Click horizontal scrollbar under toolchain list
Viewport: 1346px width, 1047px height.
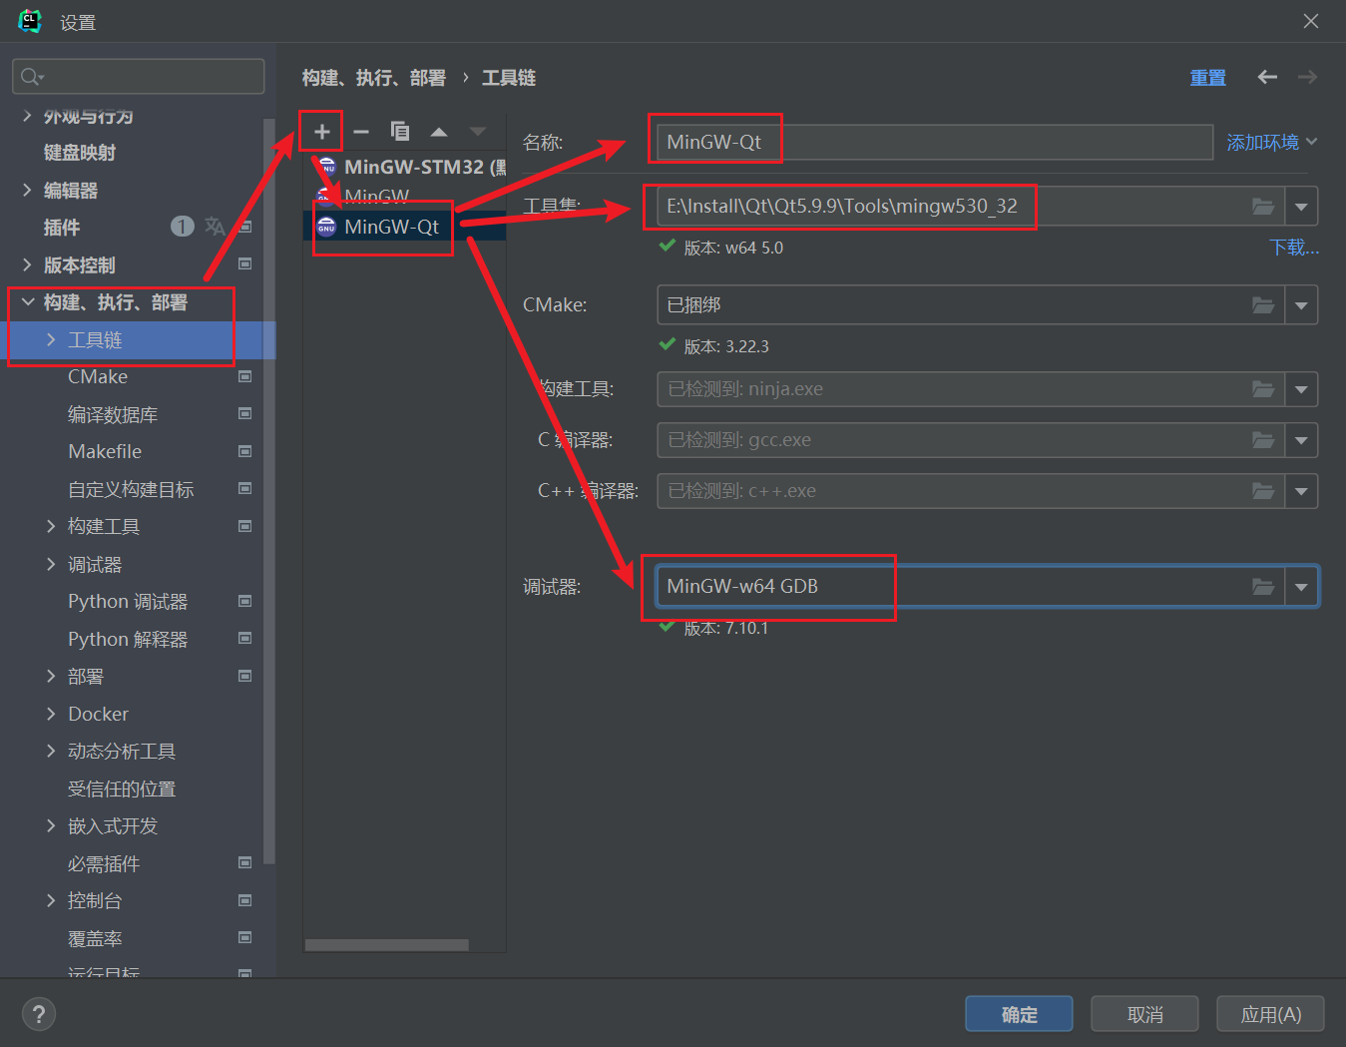coord(387,944)
